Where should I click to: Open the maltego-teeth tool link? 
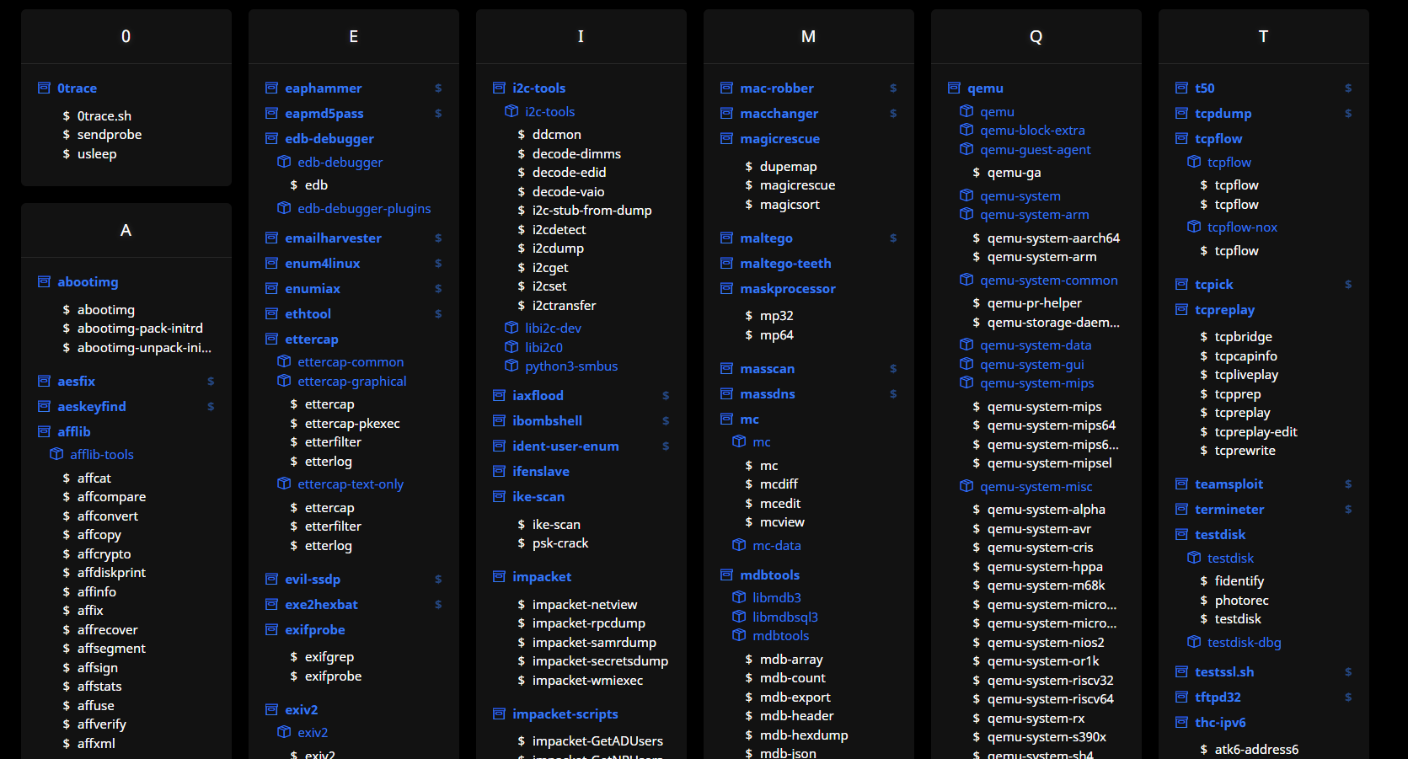click(785, 263)
